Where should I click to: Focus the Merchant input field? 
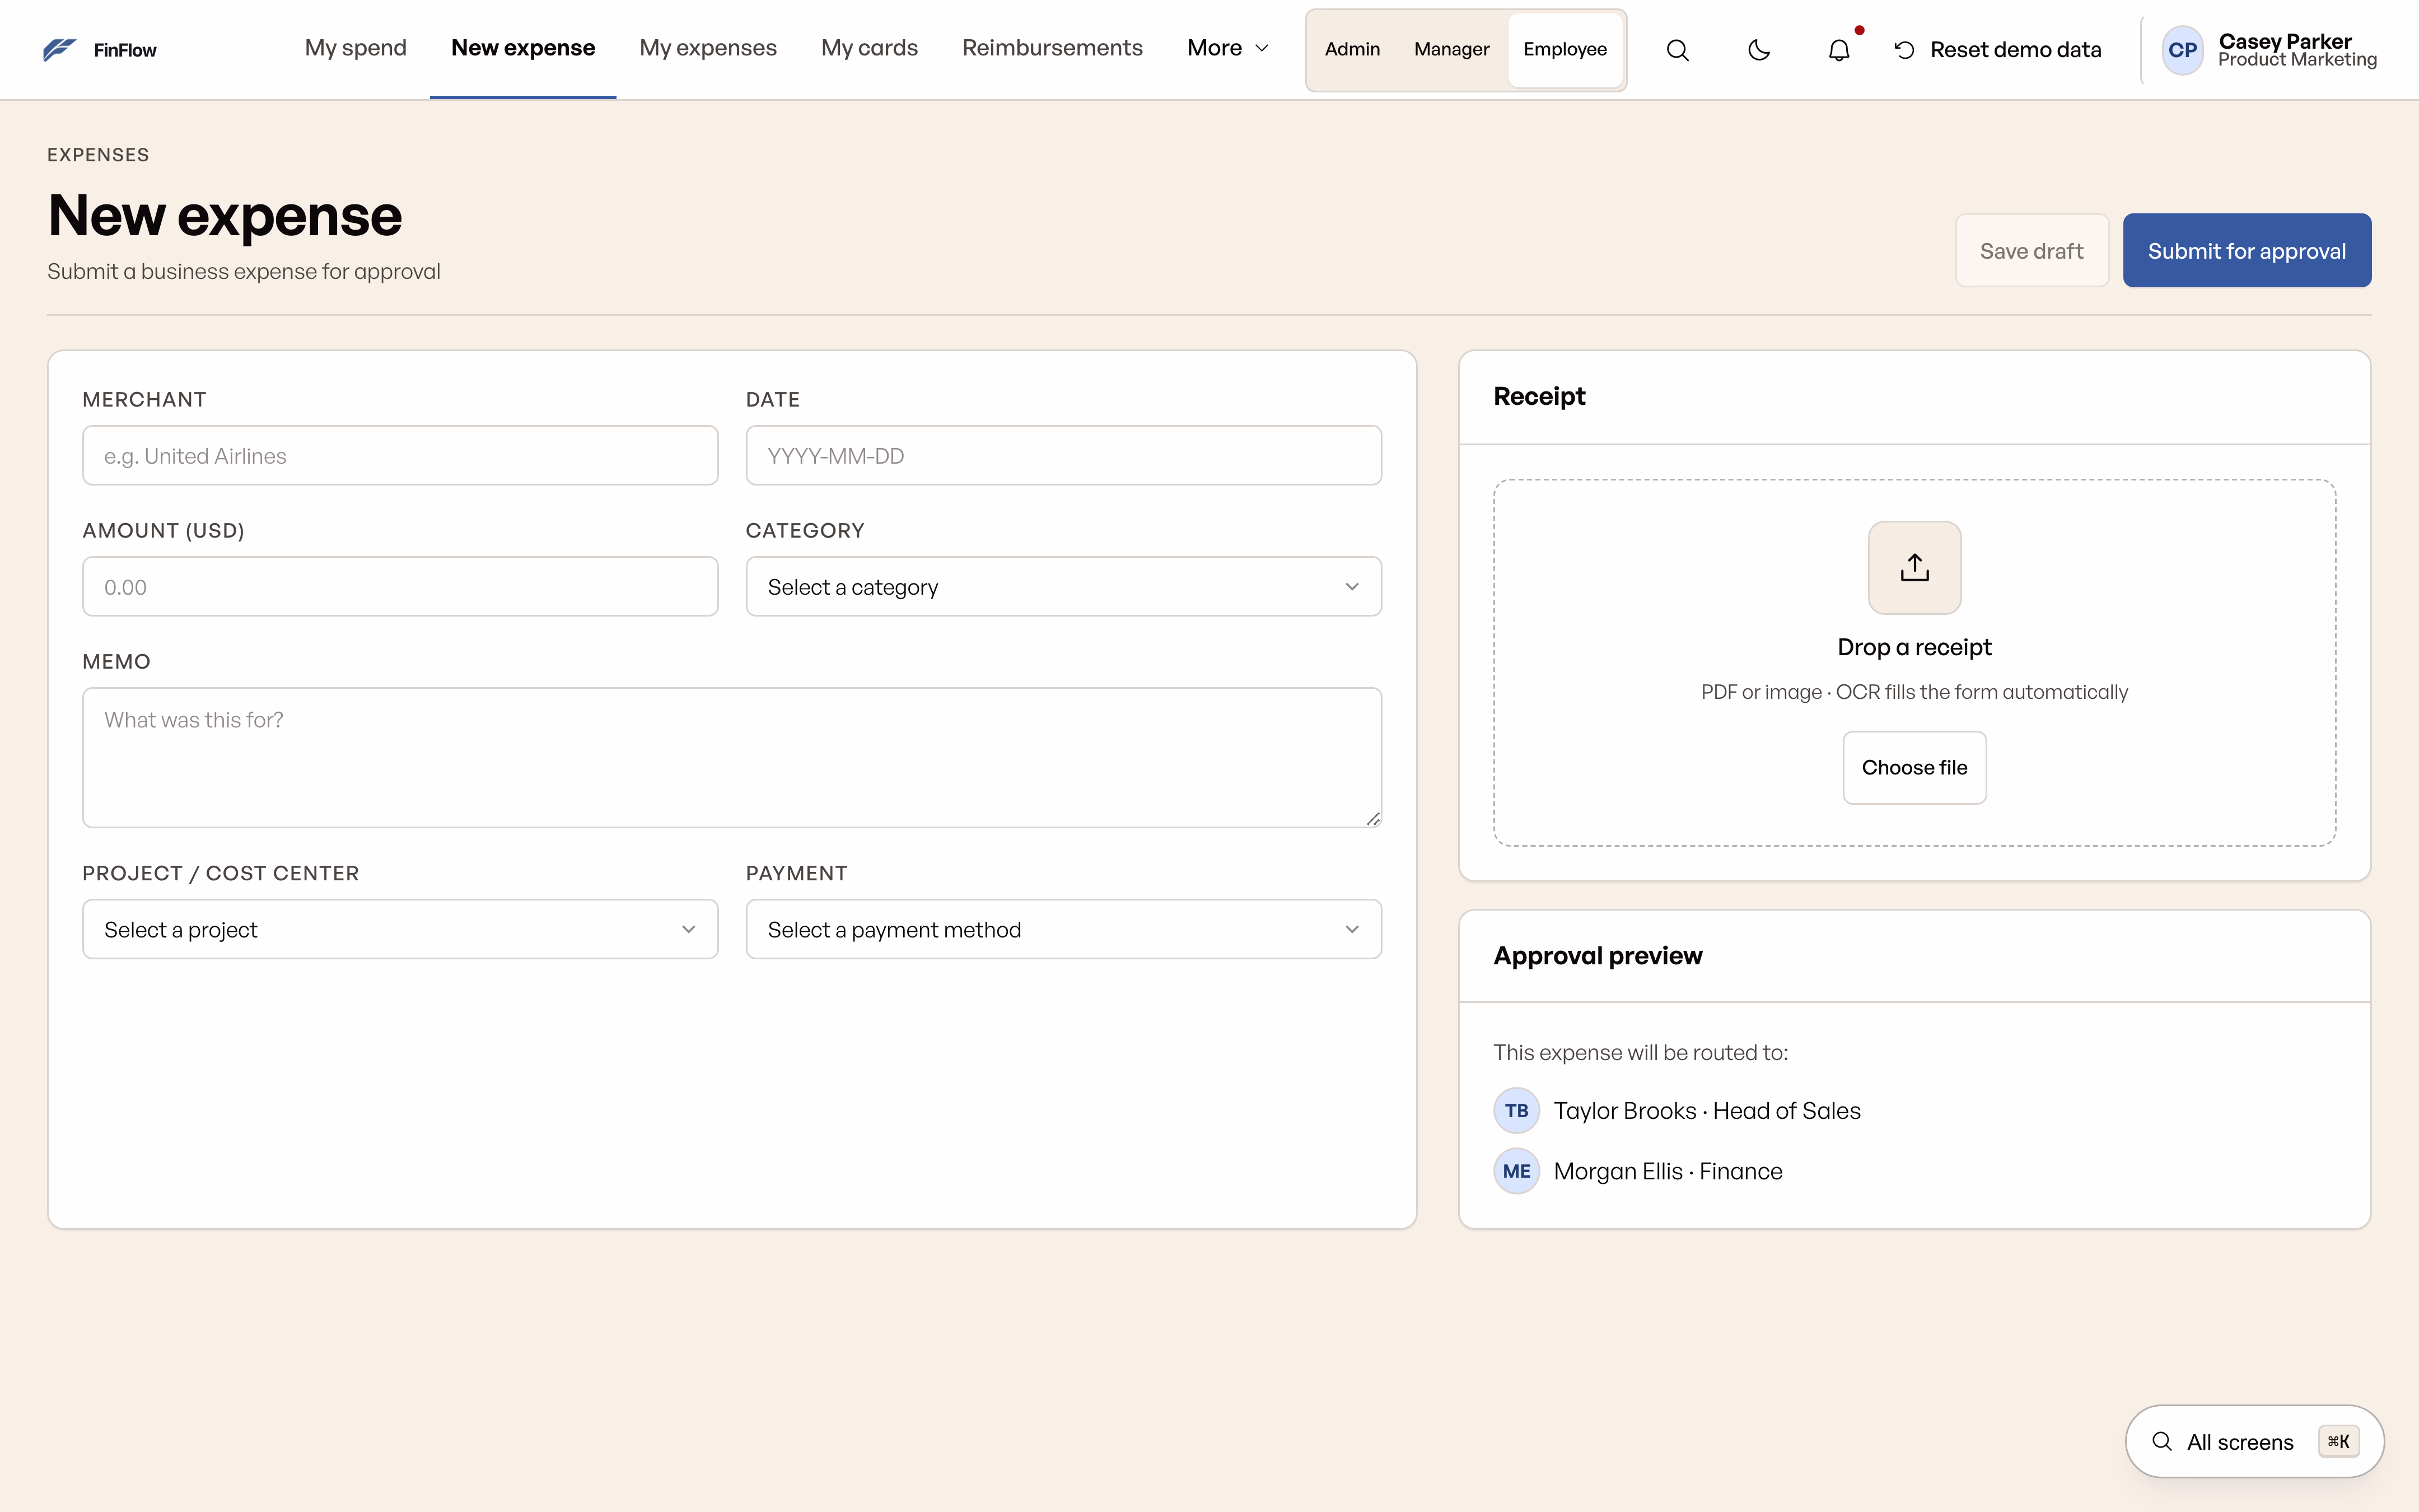coord(400,456)
